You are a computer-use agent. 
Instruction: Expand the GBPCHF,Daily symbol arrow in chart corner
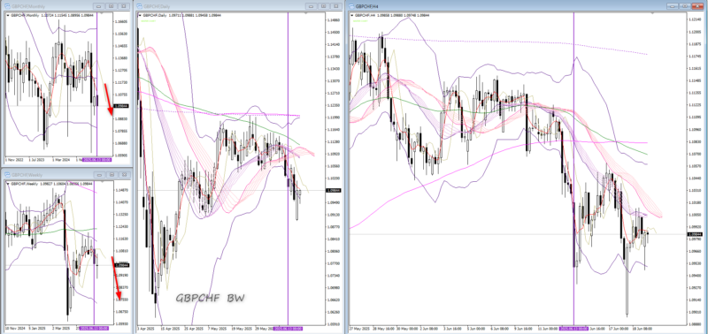click(x=141, y=15)
